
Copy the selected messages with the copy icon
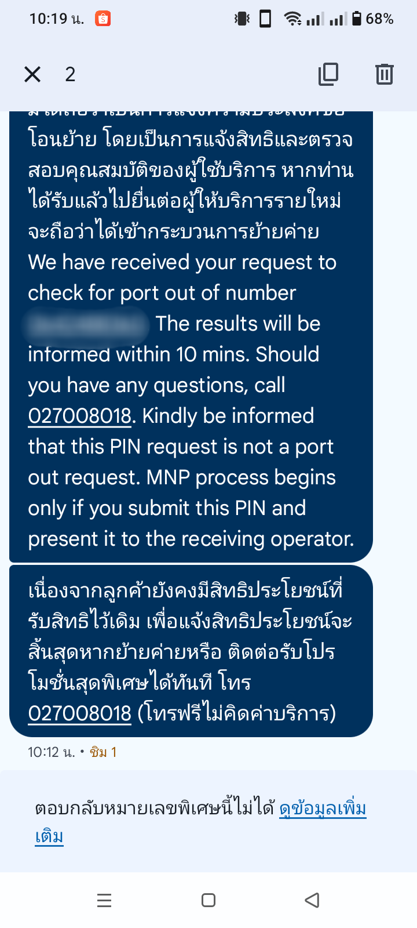pos(328,74)
